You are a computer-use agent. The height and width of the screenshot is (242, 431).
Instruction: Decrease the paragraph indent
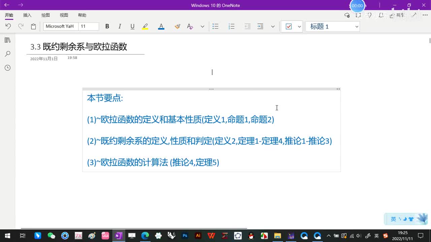coord(247,26)
